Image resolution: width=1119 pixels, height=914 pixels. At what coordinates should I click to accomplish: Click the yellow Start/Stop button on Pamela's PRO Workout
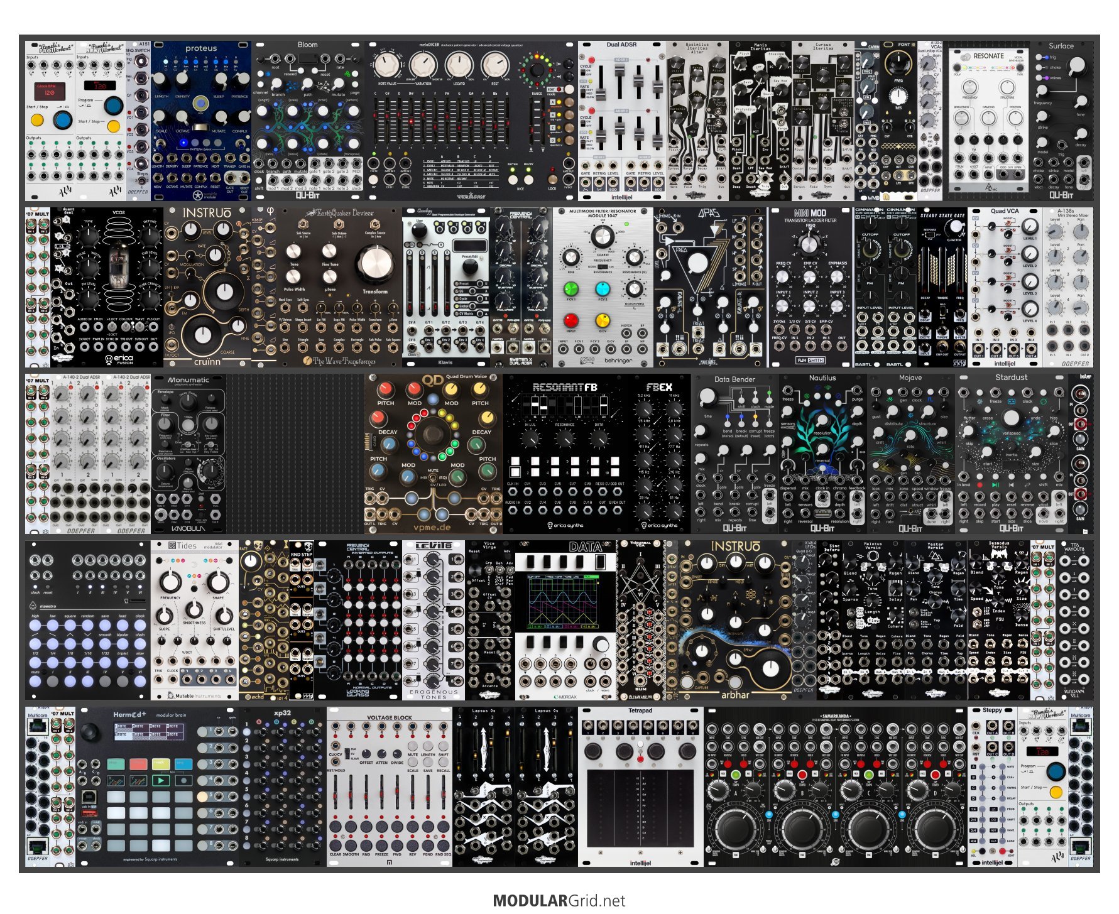(37, 120)
